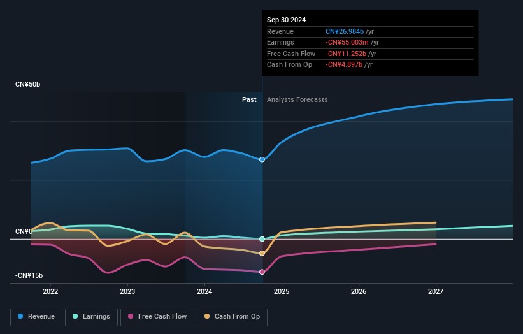Click the orange Cash From Op legend dot

[207, 316]
